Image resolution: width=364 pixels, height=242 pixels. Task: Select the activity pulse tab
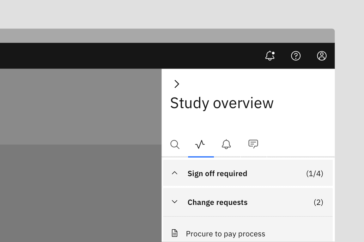[200, 144]
